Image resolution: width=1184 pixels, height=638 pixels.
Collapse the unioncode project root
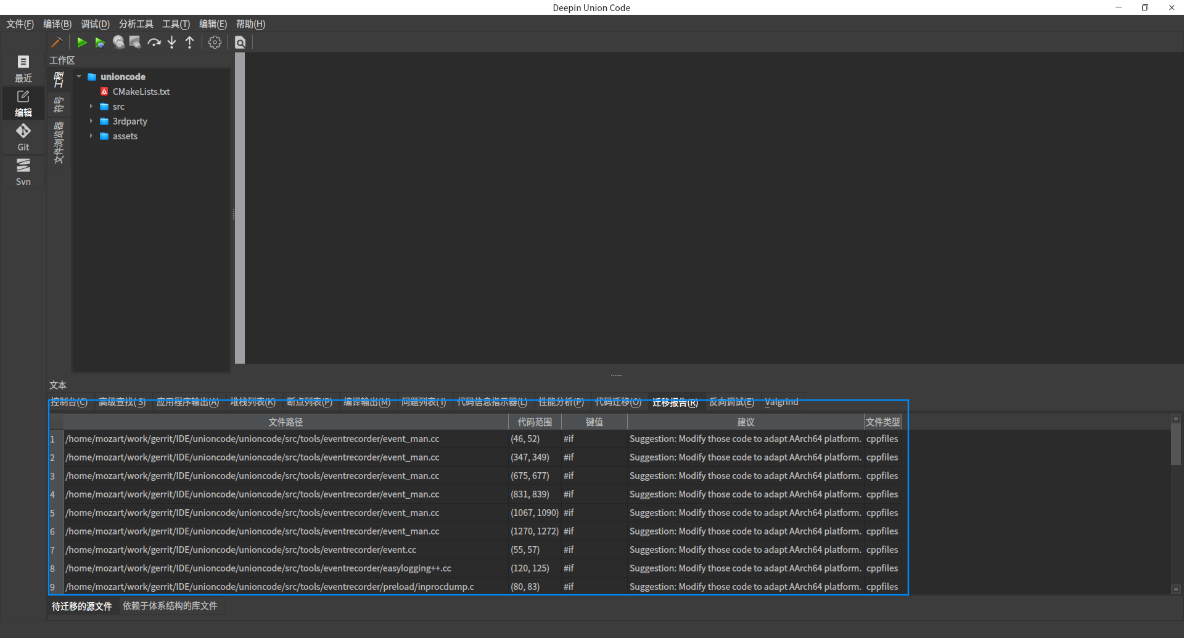click(79, 76)
